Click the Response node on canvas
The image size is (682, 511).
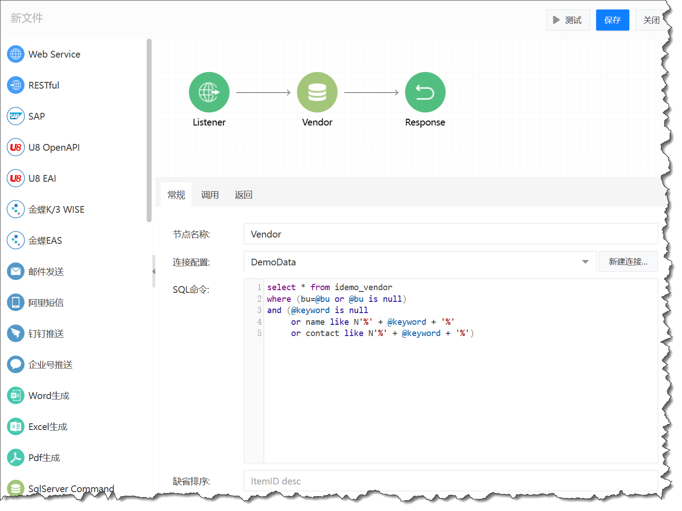pyautogui.click(x=425, y=93)
